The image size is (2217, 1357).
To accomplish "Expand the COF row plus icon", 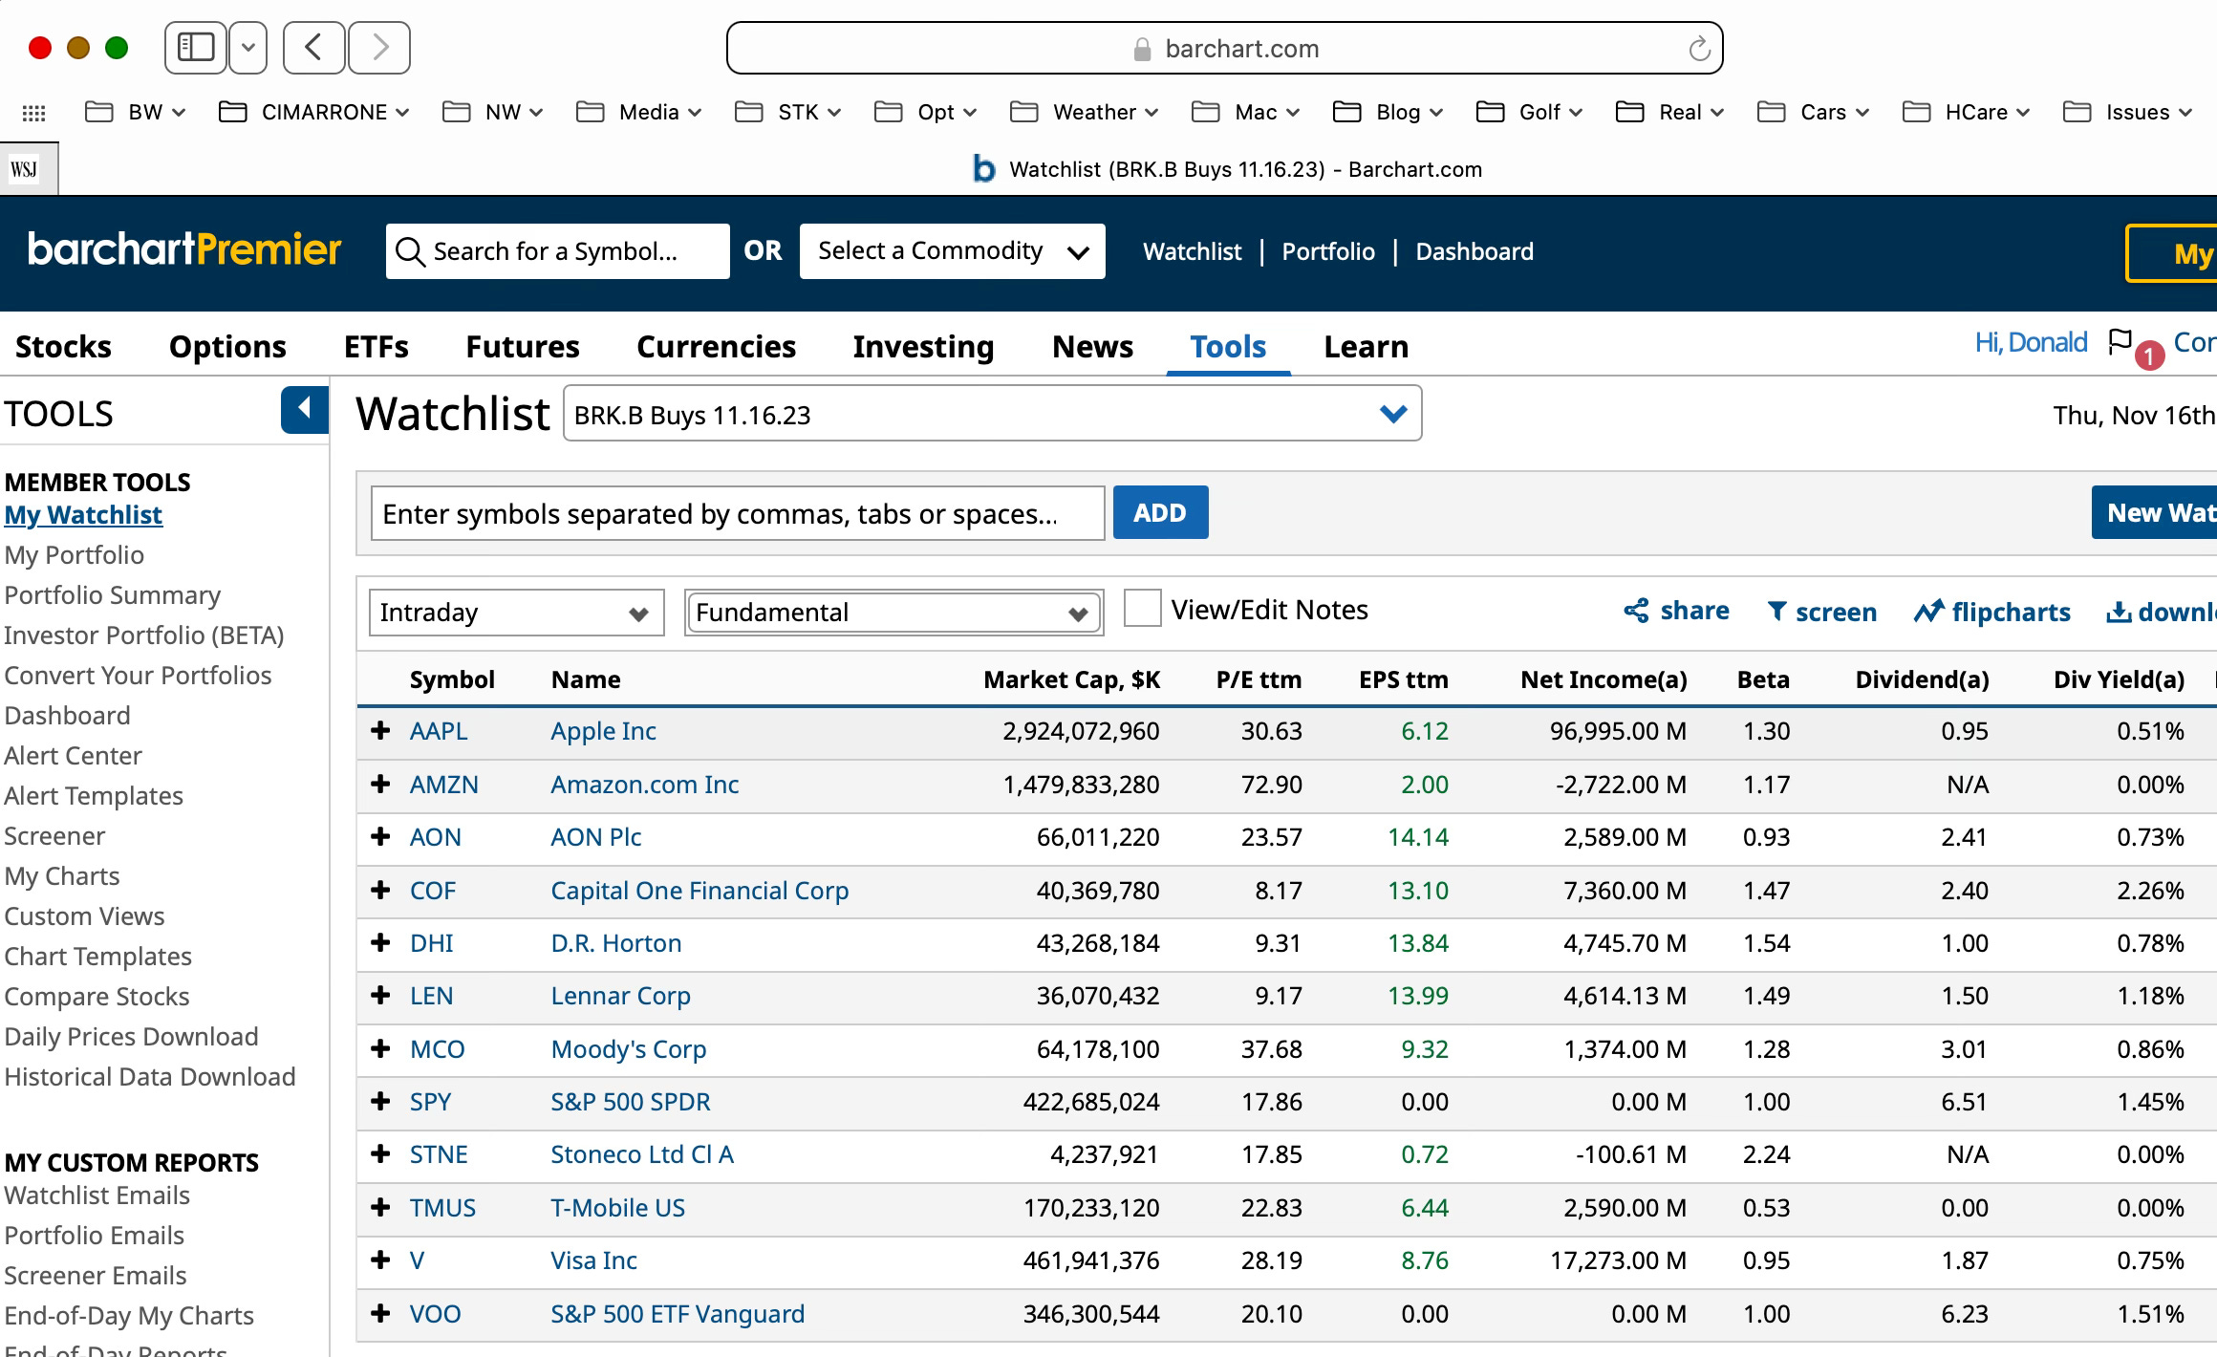I will point(380,891).
